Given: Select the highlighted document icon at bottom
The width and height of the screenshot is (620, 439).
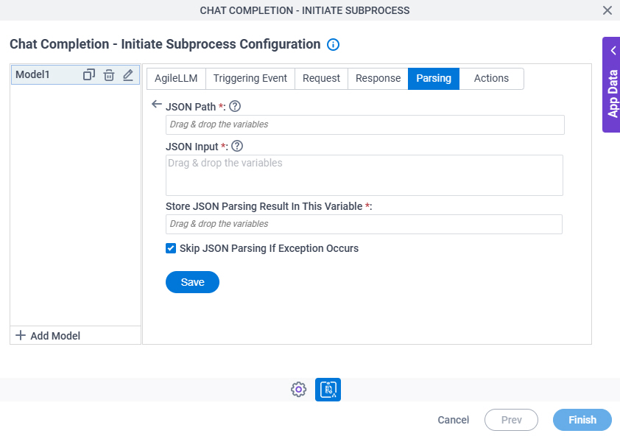Looking at the screenshot, I should coord(328,390).
